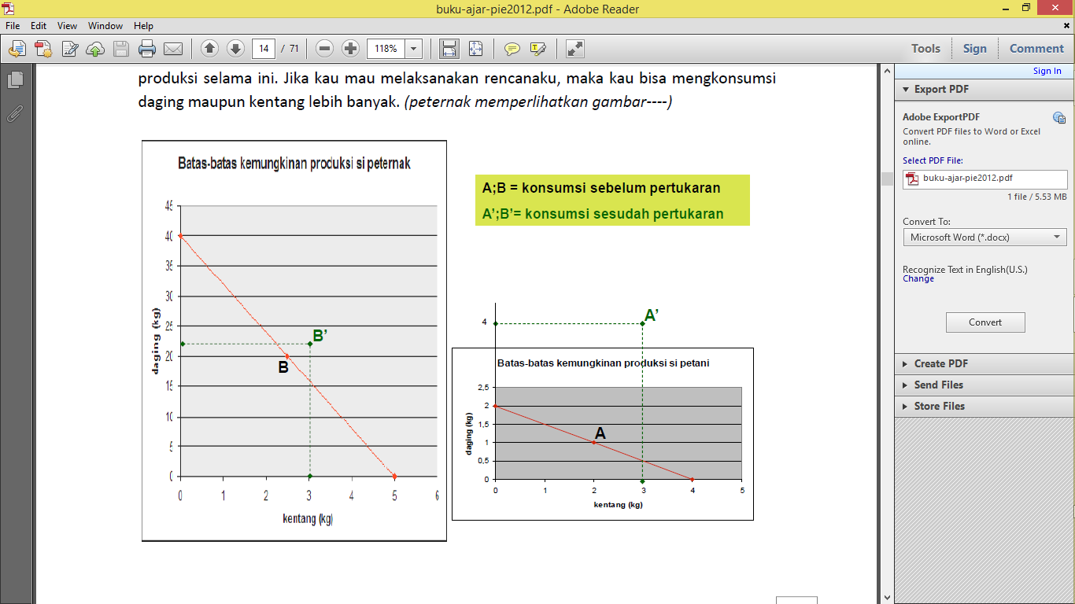Click the point label A' above petani chart
The image size is (1075, 604).
[652, 316]
